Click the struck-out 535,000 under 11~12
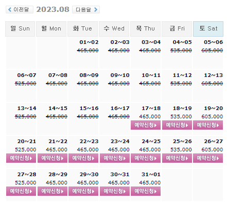This screenshot has width=227, height=202. [x=181, y=84]
